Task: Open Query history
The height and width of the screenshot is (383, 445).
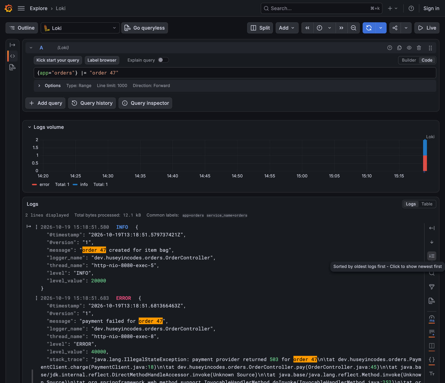Action: point(92,103)
